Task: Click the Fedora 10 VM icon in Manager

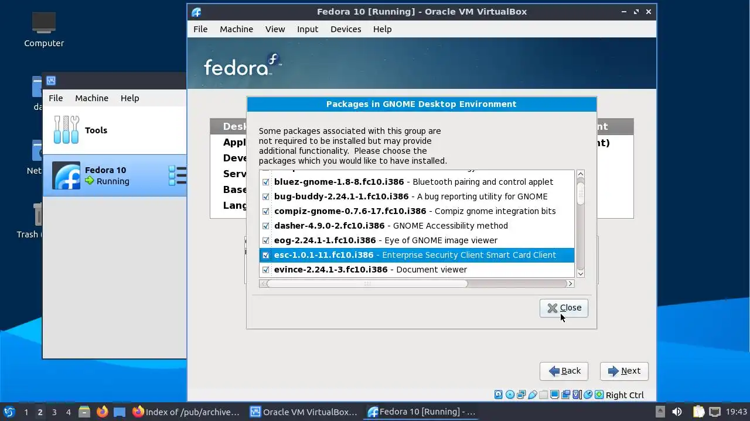Action: point(66,175)
